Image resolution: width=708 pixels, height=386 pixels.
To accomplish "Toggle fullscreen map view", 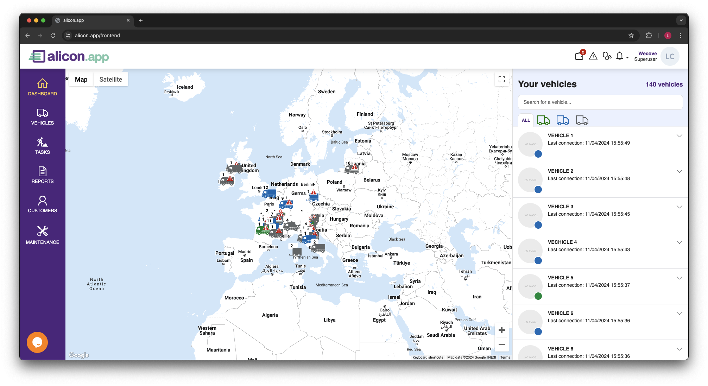I will pos(502,79).
